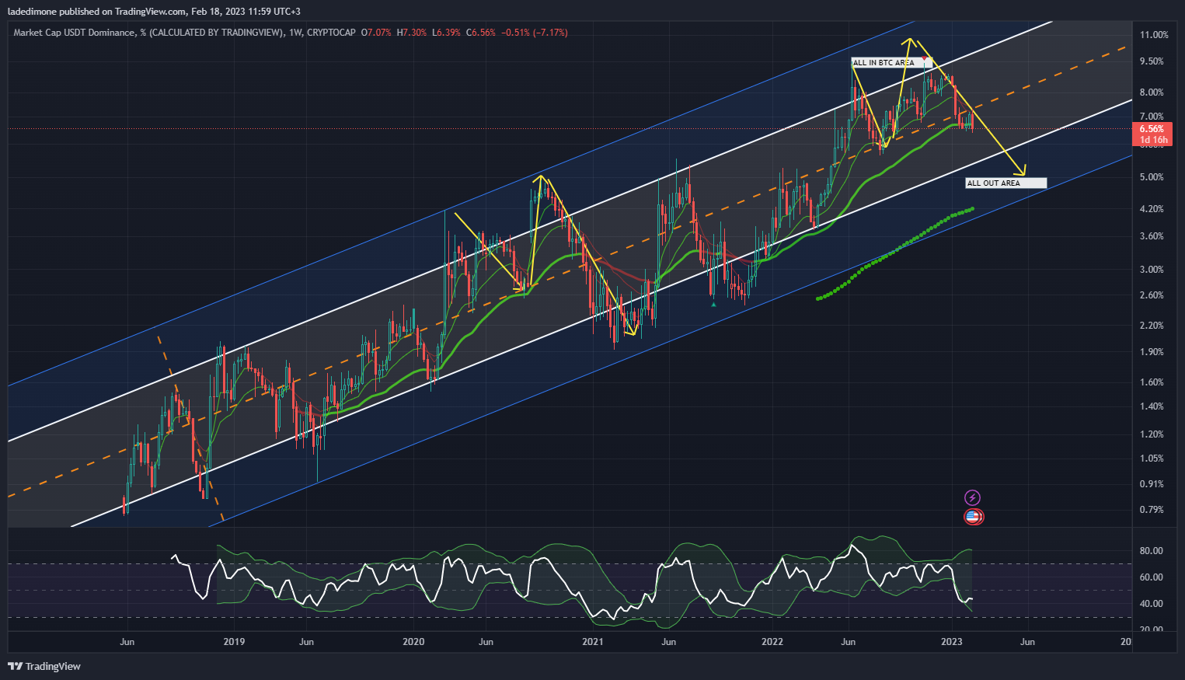Image resolution: width=1185 pixels, height=680 pixels.
Task: Click the 2021 time axis label
Action: coord(593,642)
